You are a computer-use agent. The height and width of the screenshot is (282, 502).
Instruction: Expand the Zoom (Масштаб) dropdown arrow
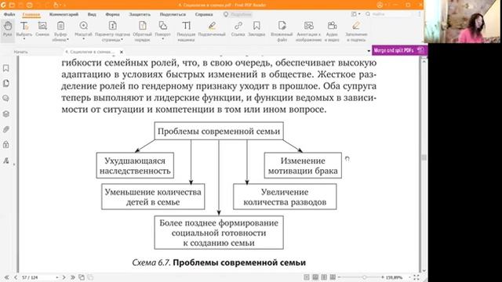(x=84, y=39)
